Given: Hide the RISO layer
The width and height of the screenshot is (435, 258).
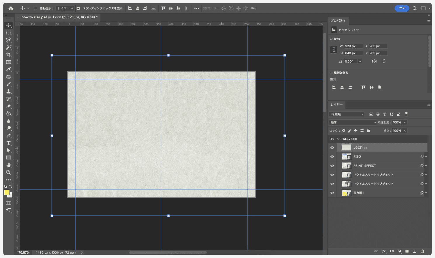Looking at the screenshot, I should [332, 157].
